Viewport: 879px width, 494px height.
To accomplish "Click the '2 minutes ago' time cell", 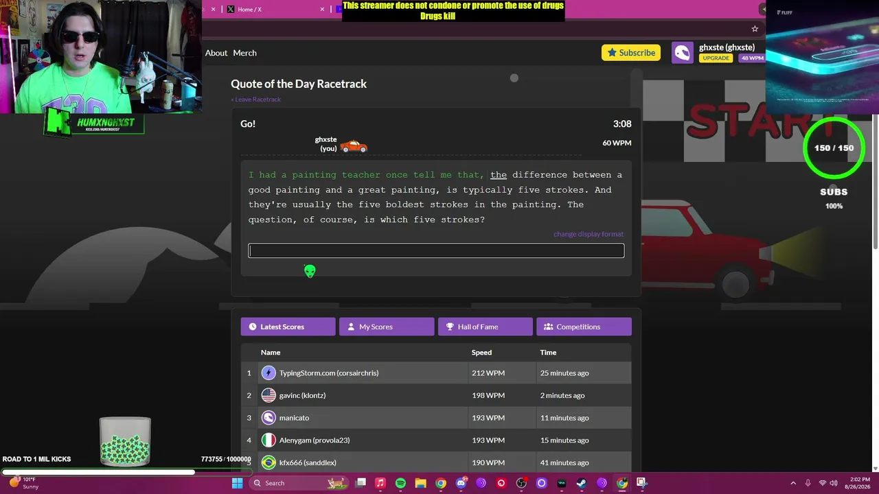I will pyautogui.click(x=562, y=395).
